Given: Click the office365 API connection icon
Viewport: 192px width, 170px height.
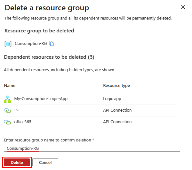Looking at the screenshot, I should pos(7,122).
